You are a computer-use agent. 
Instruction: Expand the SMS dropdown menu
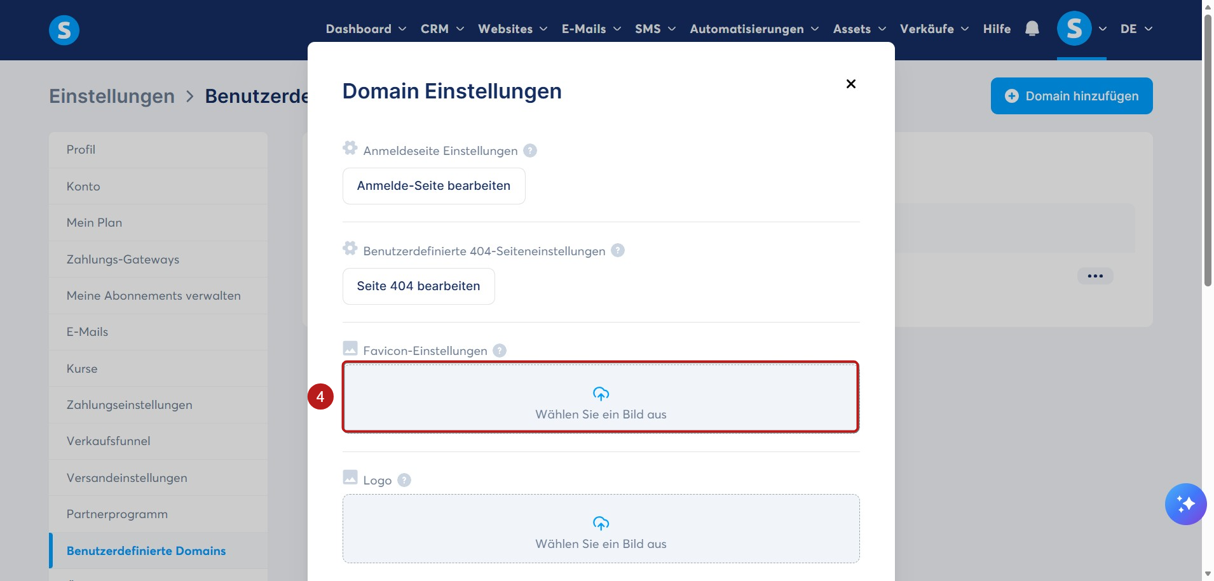tap(655, 29)
